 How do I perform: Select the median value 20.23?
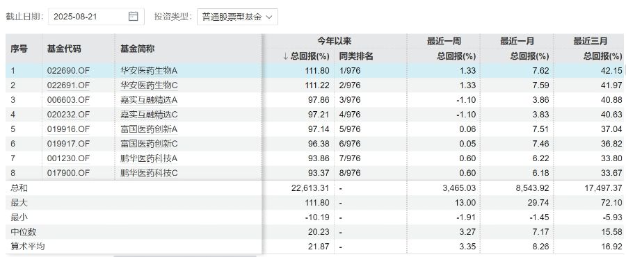(319, 232)
